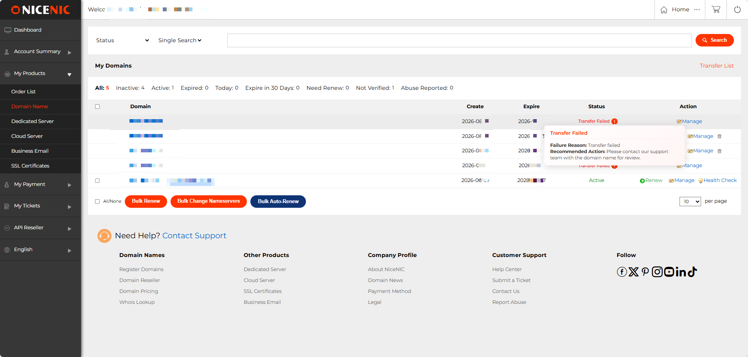Expand the English language menu
Screen dimensions: 748x357
pyautogui.click(x=40, y=250)
